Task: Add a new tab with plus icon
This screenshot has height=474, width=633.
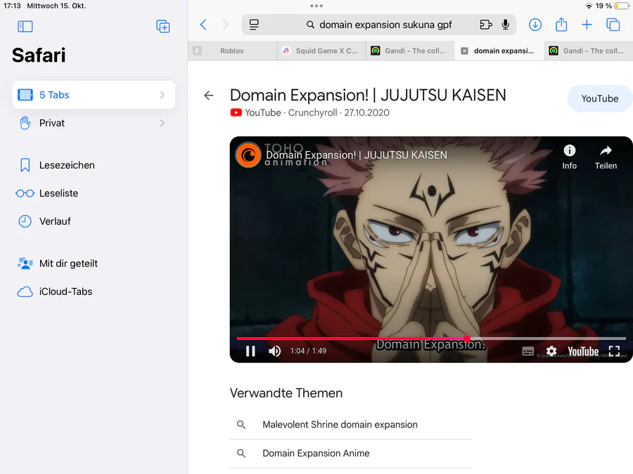Action: tap(587, 25)
